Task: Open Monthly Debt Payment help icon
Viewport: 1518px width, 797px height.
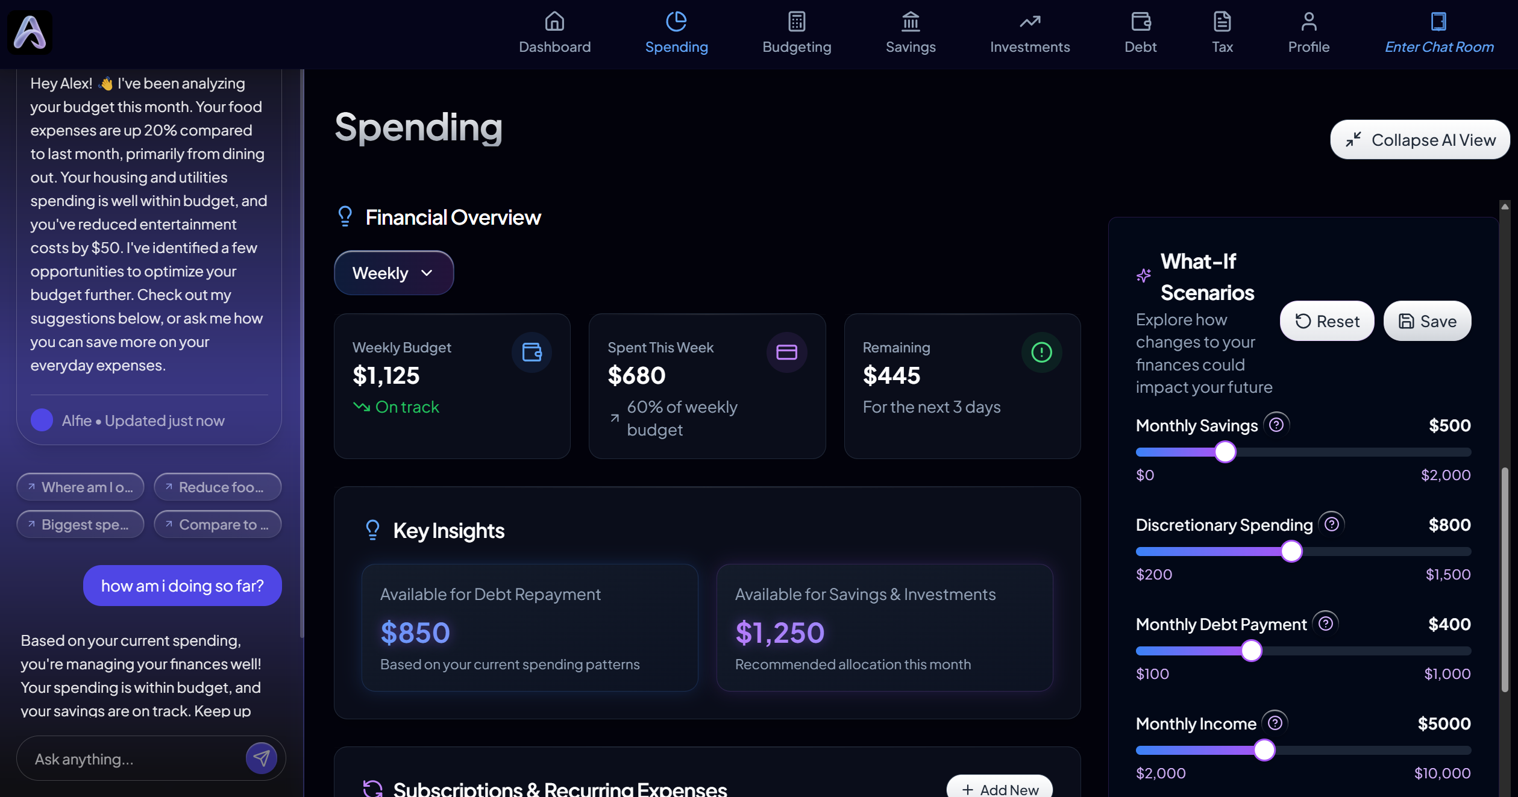Action: tap(1325, 624)
